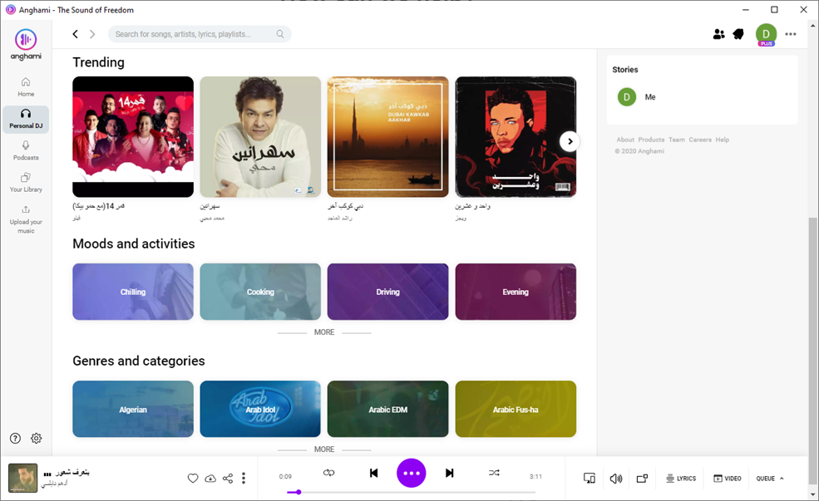
Task: Click the current song artist name
Action: [x=54, y=484]
